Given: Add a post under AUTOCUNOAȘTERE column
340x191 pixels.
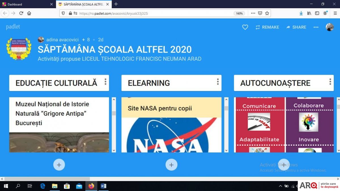Looking at the screenshot, I should 284,165.
